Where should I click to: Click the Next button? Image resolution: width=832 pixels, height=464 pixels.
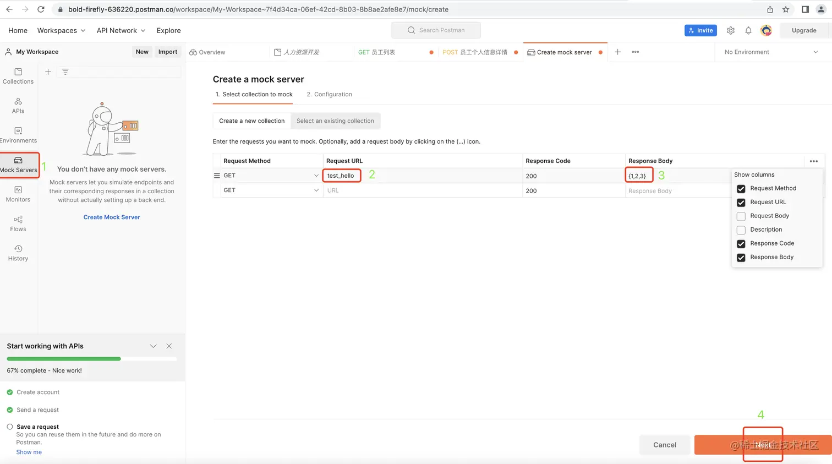pos(763,445)
